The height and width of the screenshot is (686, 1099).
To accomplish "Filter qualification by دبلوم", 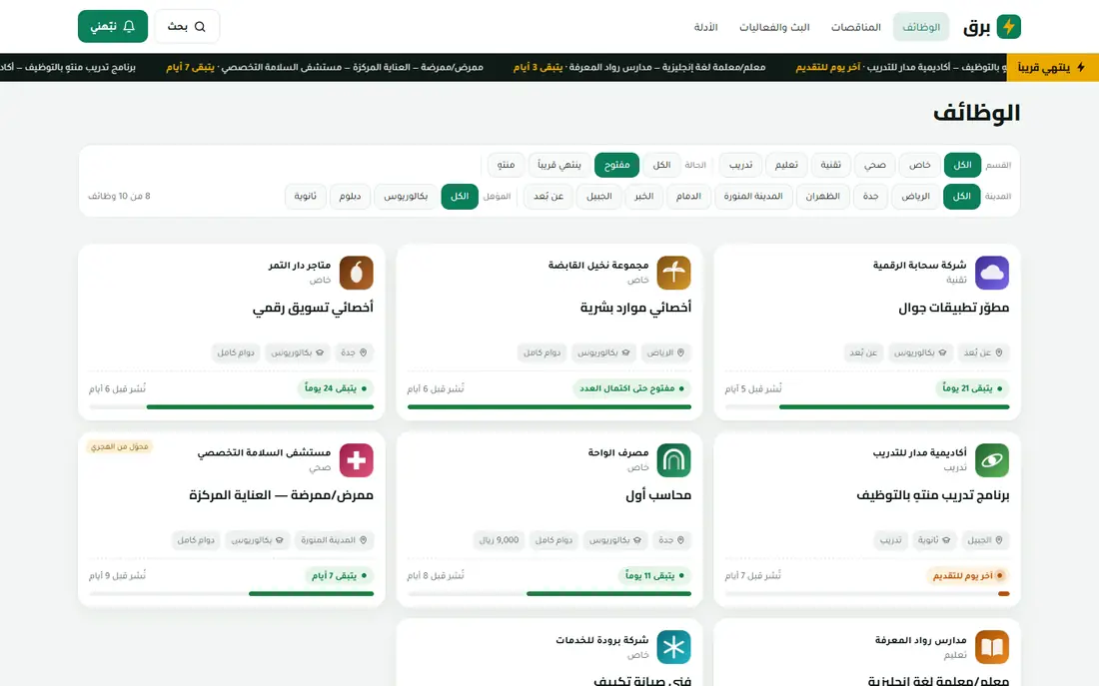I will pos(350,196).
